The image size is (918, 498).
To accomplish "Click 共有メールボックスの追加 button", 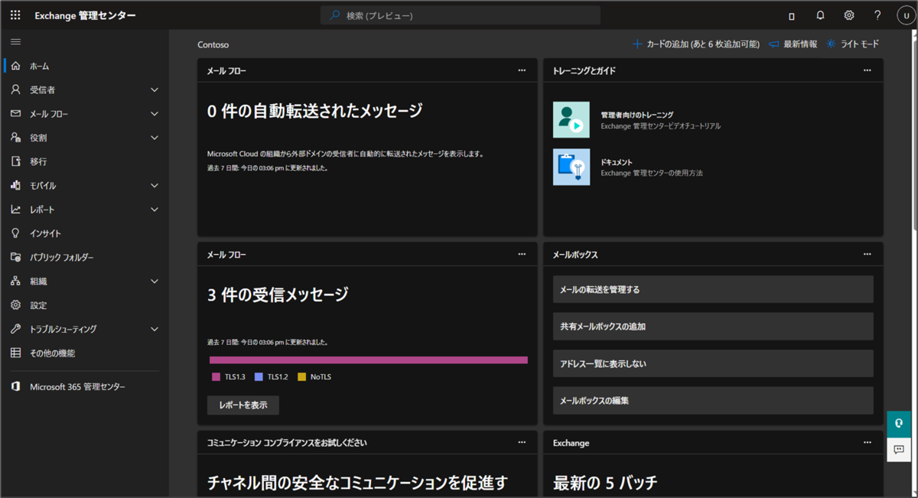I will (713, 326).
